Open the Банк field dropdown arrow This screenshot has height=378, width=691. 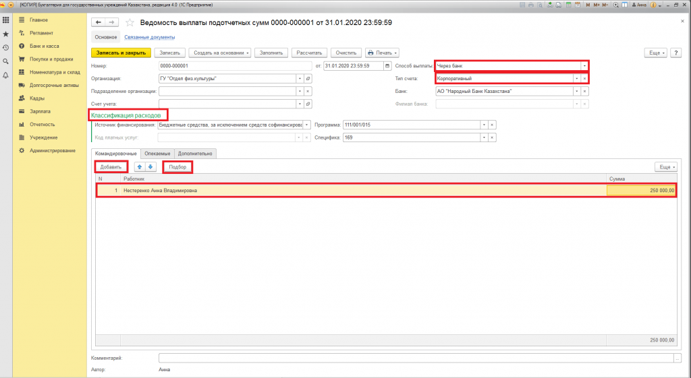point(576,91)
